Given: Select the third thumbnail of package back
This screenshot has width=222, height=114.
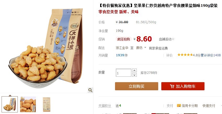Looking at the screenshot, I should (x=47, y=104).
